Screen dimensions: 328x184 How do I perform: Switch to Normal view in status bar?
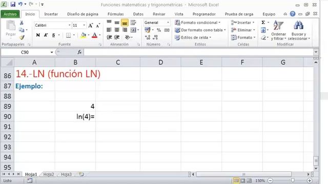pos(236,180)
